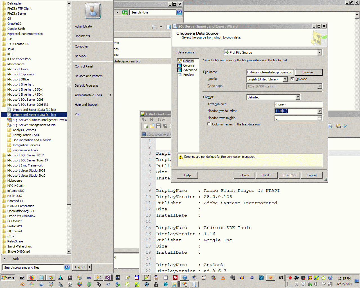Image resolution: width=360 pixels, height=288 pixels.
Task: Tick the Unicode checkbox in the wizard
Action: (x=292, y=79)
